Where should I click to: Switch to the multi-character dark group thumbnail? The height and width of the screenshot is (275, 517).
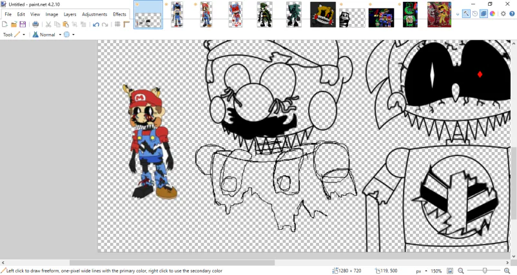[381, 18]
